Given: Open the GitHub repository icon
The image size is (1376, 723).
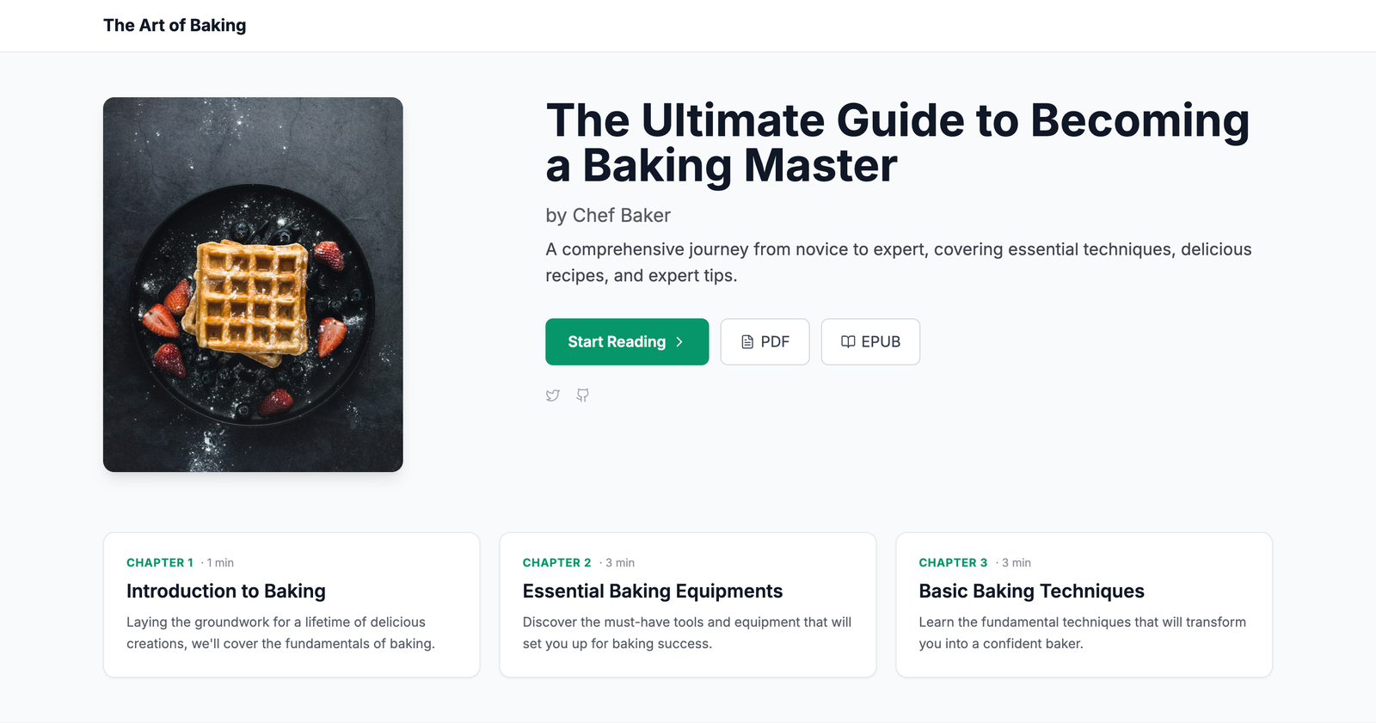Looking at the screenshot, I should (583, 395).
